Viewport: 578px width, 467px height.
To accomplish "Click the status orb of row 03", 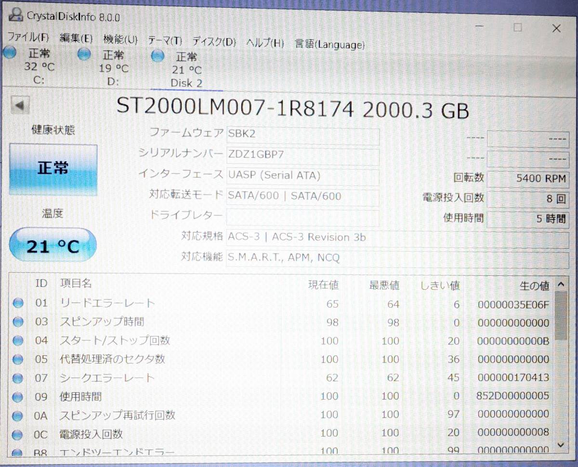I will pos(18,322).
